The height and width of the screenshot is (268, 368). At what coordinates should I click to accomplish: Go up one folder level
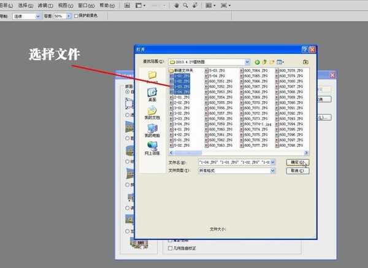pyautogui.click(x=265, y=62)
